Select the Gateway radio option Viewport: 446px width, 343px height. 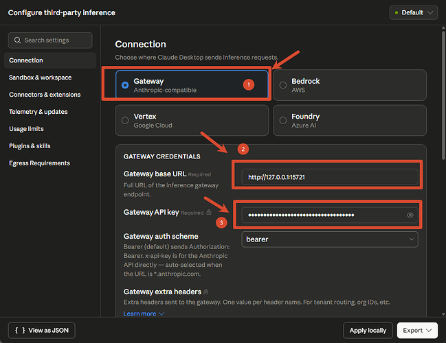tap(125, 85)
